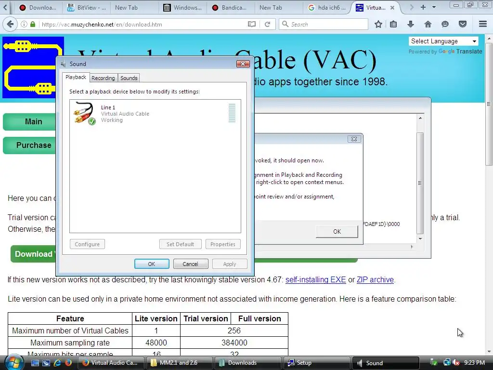Open Downloads taskbar button

[x=248, y=363]
